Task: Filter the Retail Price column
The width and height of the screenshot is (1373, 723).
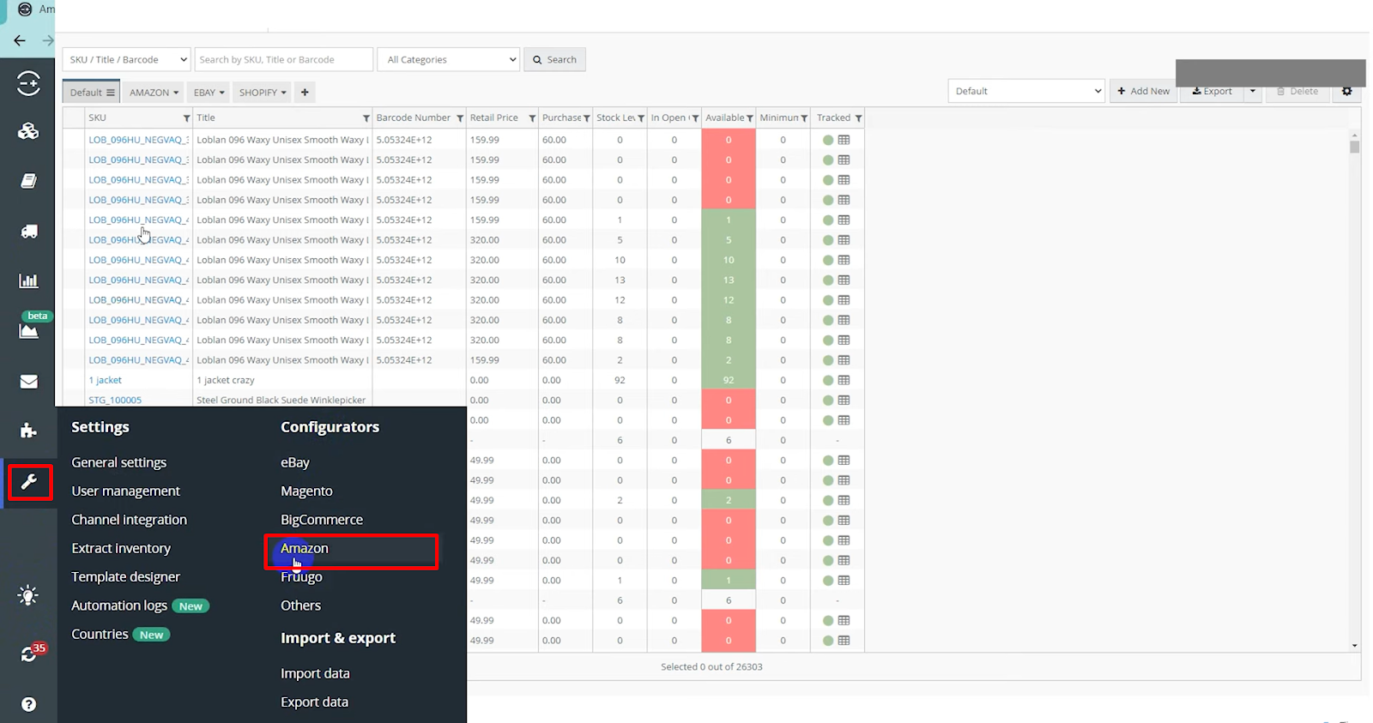Action: tap(532, 118)
